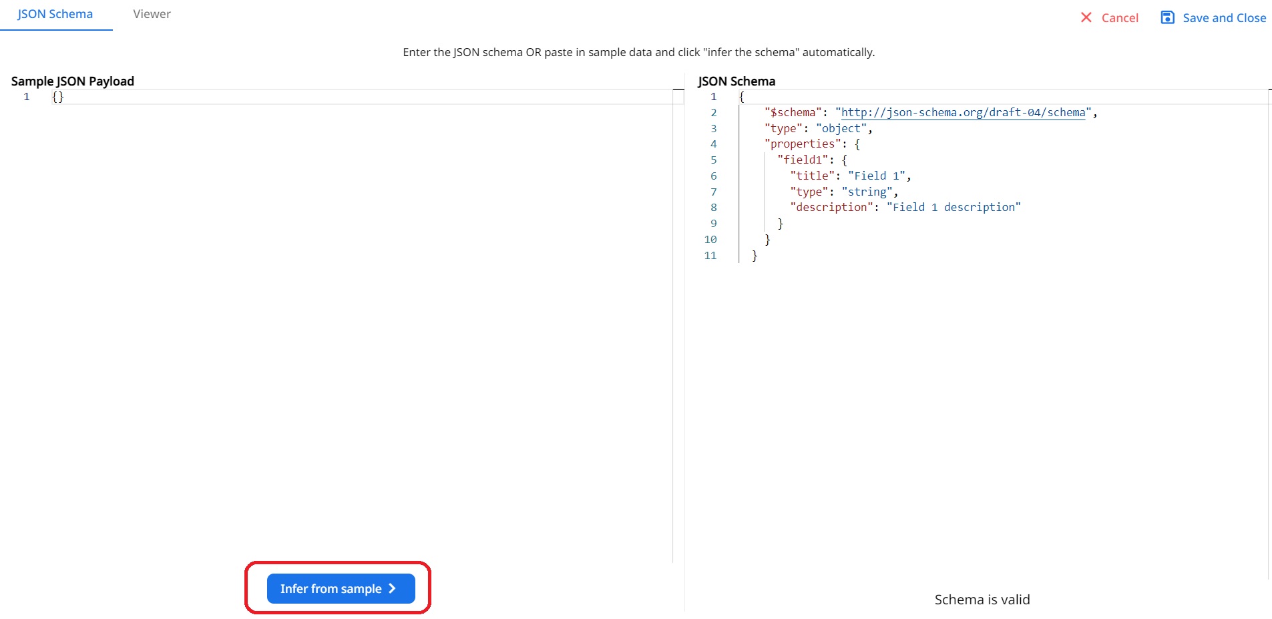Screen dimensions: 1272x619
Task: Click the red X Cancel icon
Action: (1086, 17)
